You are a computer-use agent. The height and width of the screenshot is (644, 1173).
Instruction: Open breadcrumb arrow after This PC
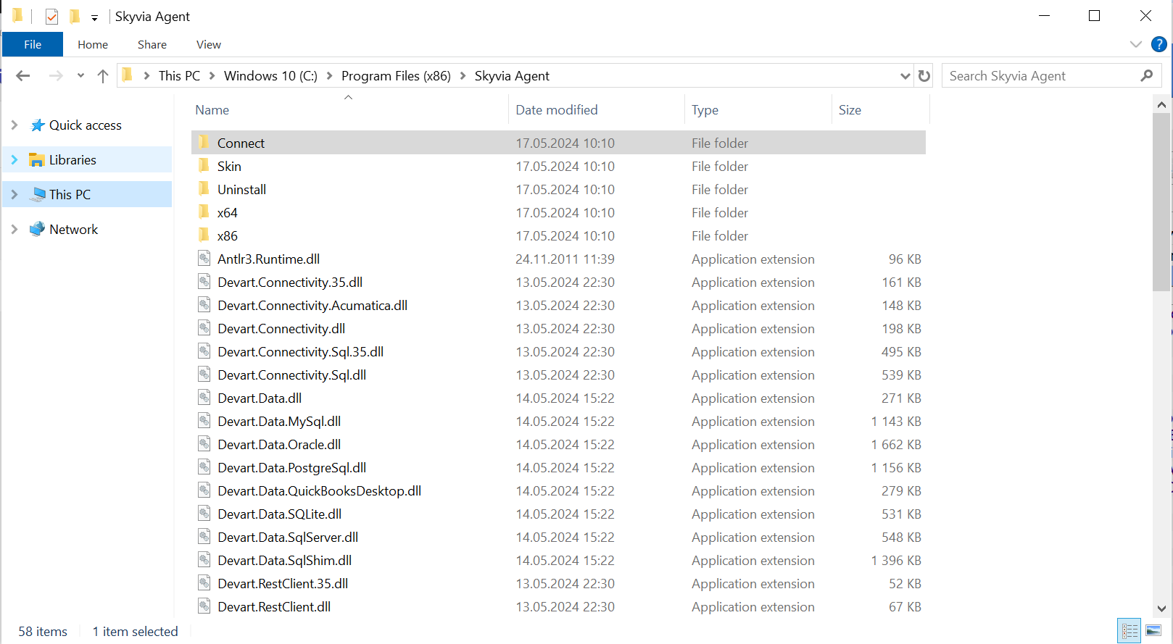tap(212, 76)
